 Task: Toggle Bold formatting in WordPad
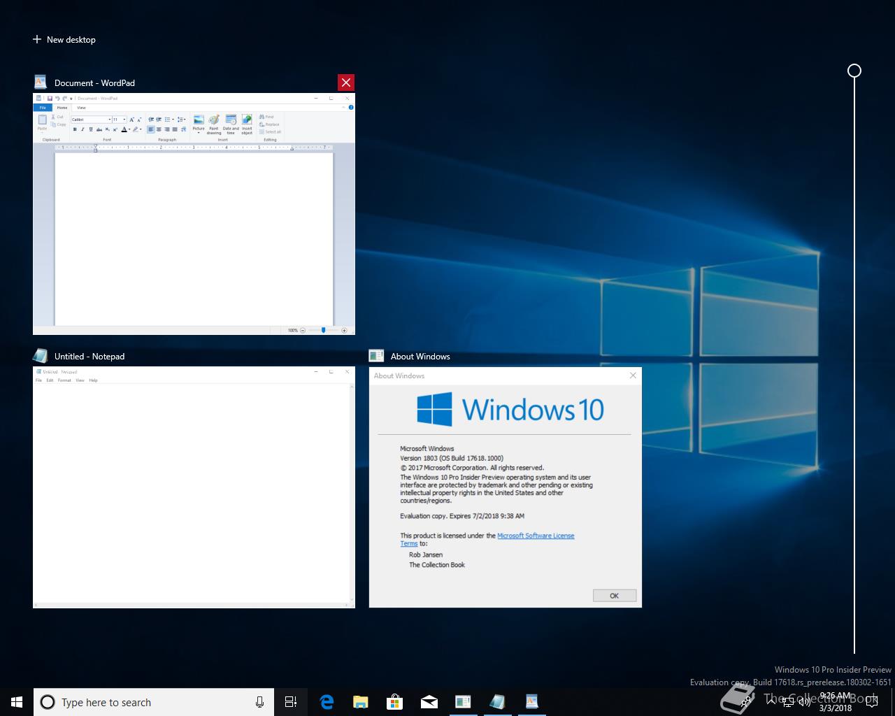click(75, 129)
